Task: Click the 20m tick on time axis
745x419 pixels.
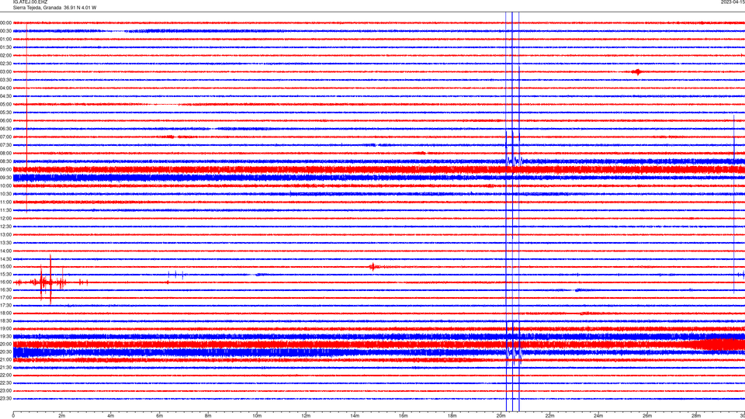Action: point(501,416)
